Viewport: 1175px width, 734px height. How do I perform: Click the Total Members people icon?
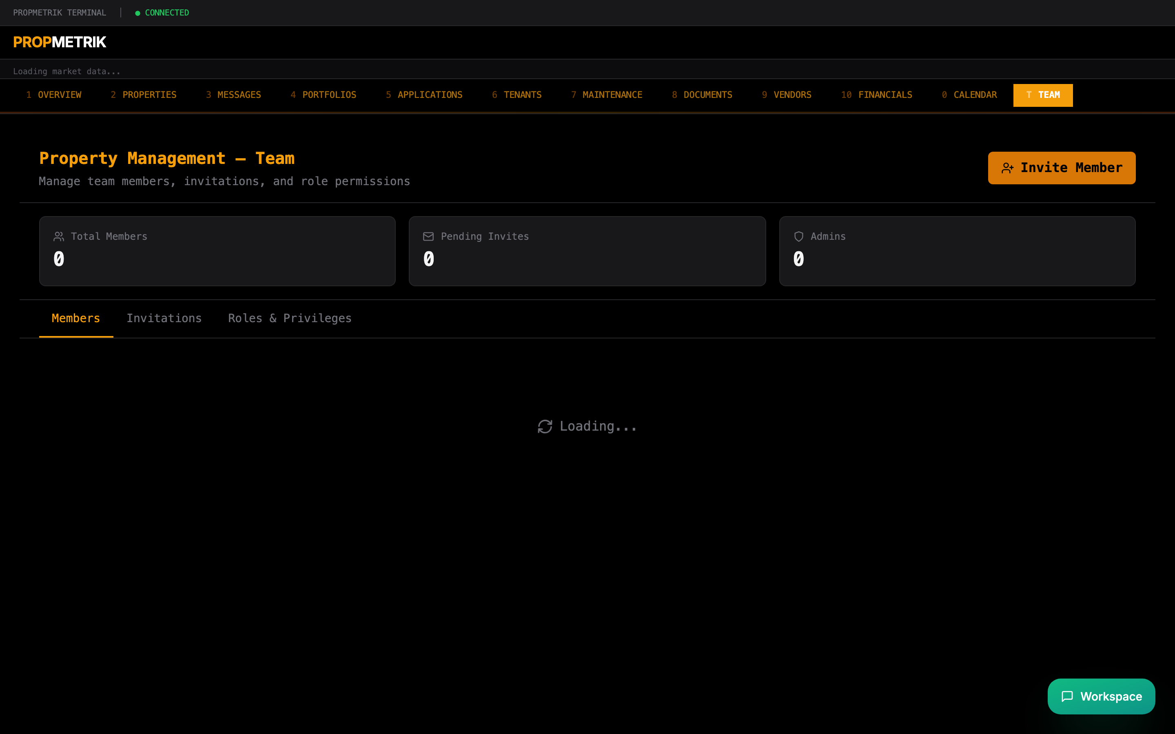[59, 237]
